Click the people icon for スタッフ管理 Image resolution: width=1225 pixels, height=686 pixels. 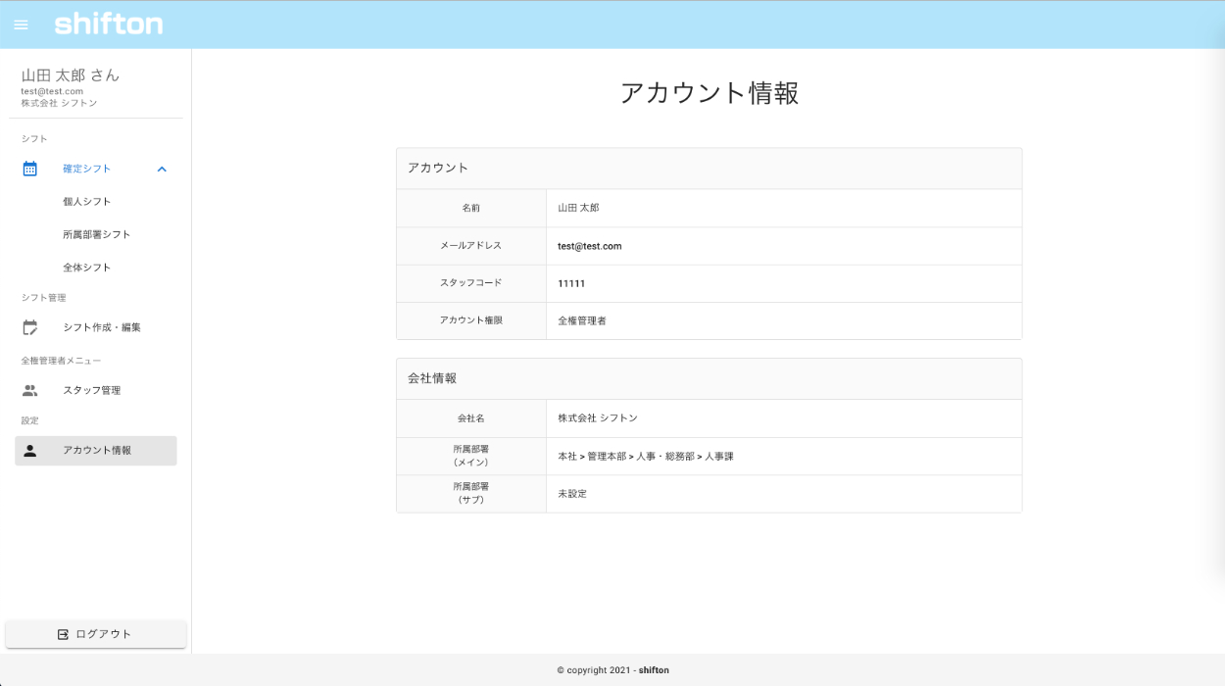(x=30, y=390)
